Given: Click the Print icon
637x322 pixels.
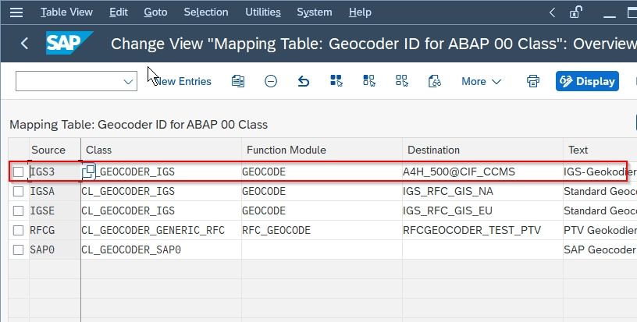Looking at the screenshot, I should click(x=533, y=81).
